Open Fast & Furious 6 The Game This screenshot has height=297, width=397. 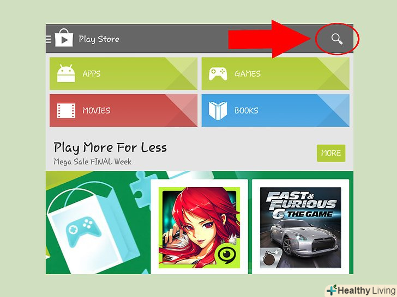point(300,227)
